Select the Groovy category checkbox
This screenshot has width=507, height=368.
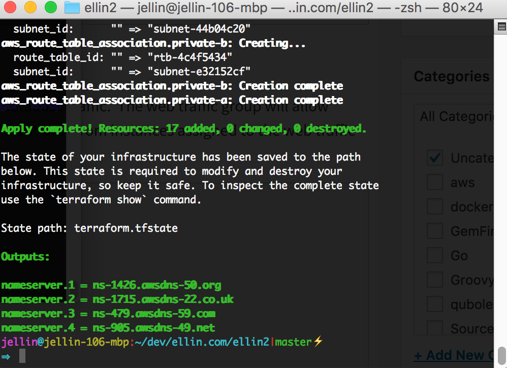click(x=434, y=280)
